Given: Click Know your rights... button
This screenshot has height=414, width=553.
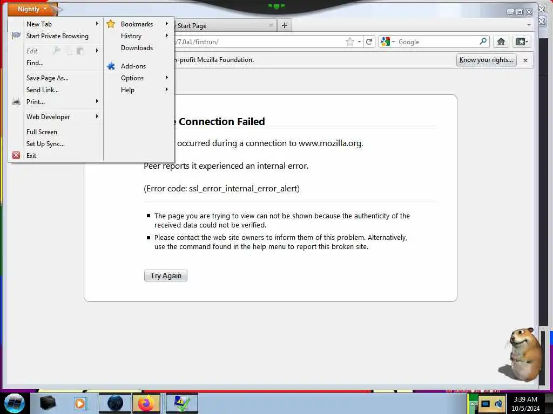Looking at the screenshot, I should tap(486, 60).
